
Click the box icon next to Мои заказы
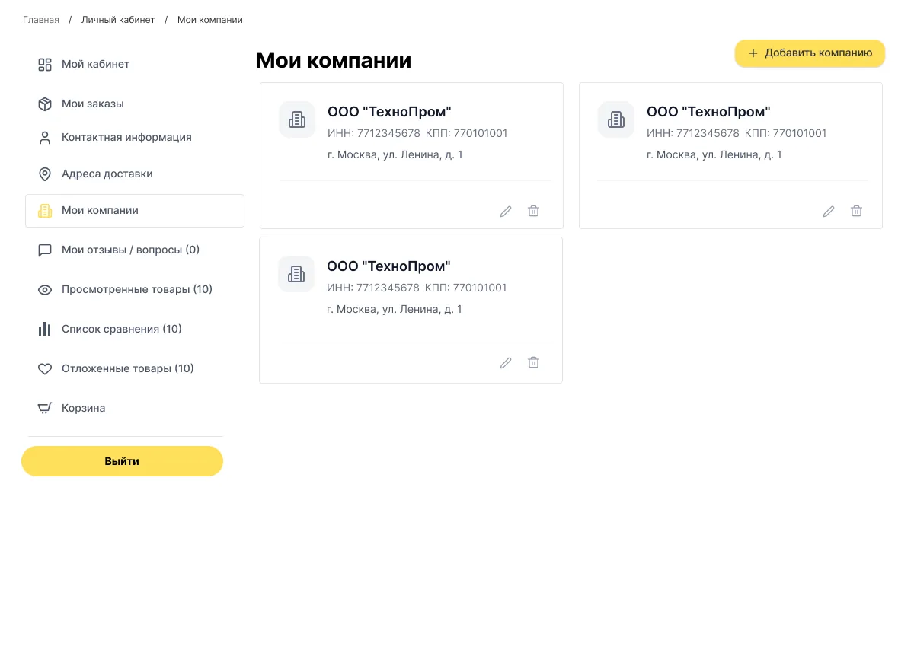tap(45, 104)
